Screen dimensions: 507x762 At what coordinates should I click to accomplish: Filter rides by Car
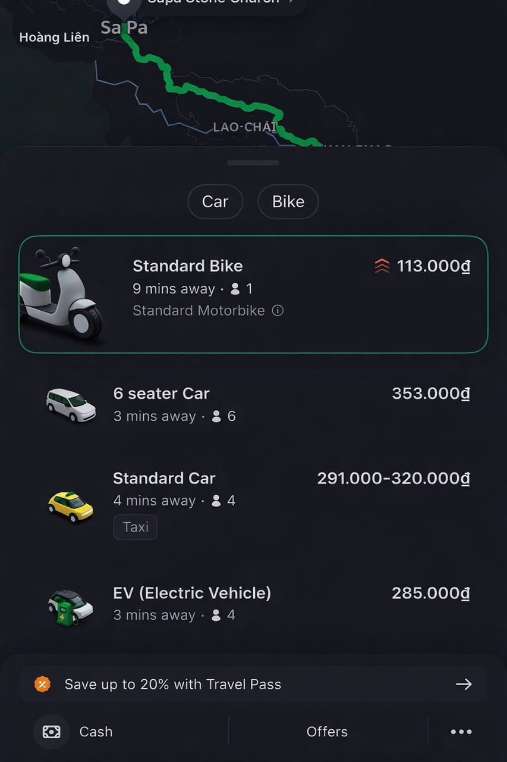pyautogui.click(x=215, y=202)
